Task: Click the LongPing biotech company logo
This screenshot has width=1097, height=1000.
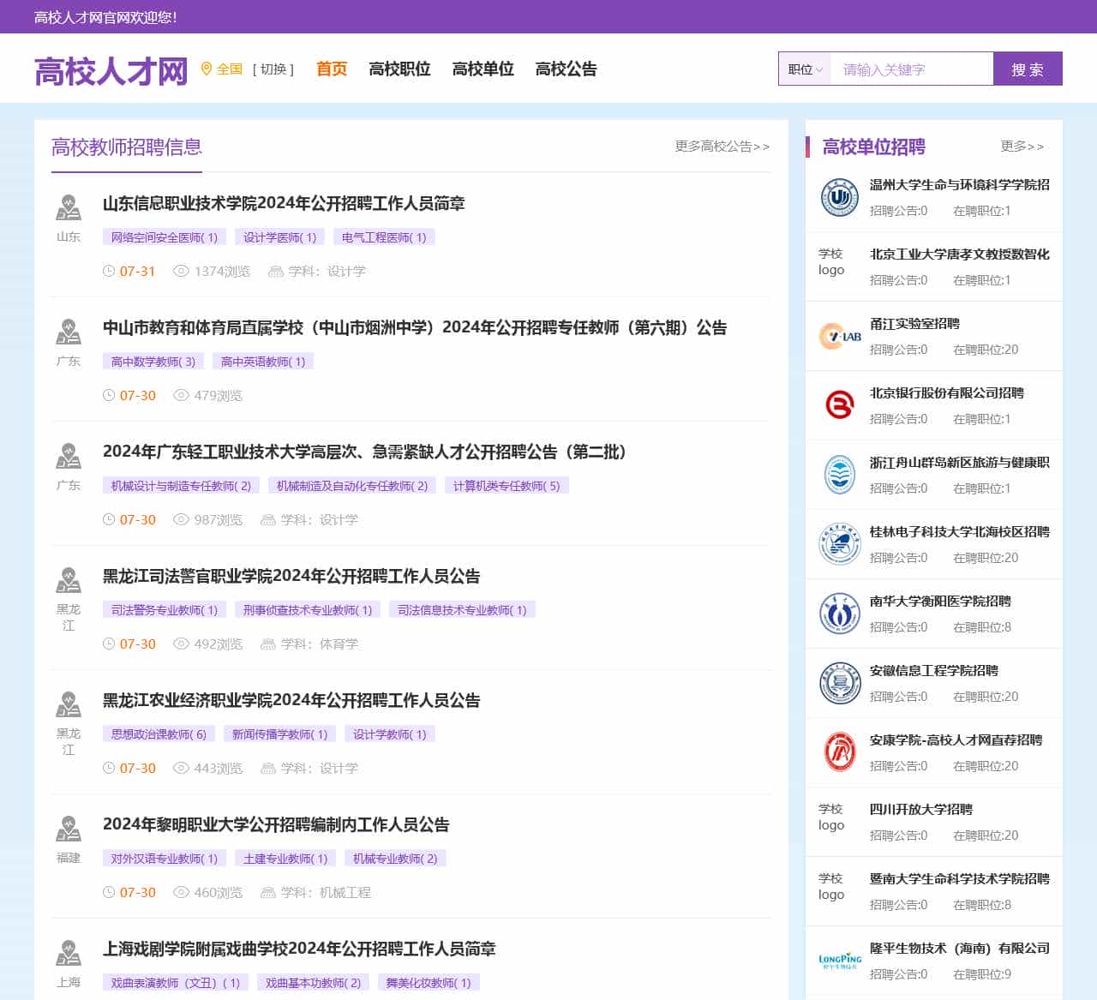Action: point(839,961)
